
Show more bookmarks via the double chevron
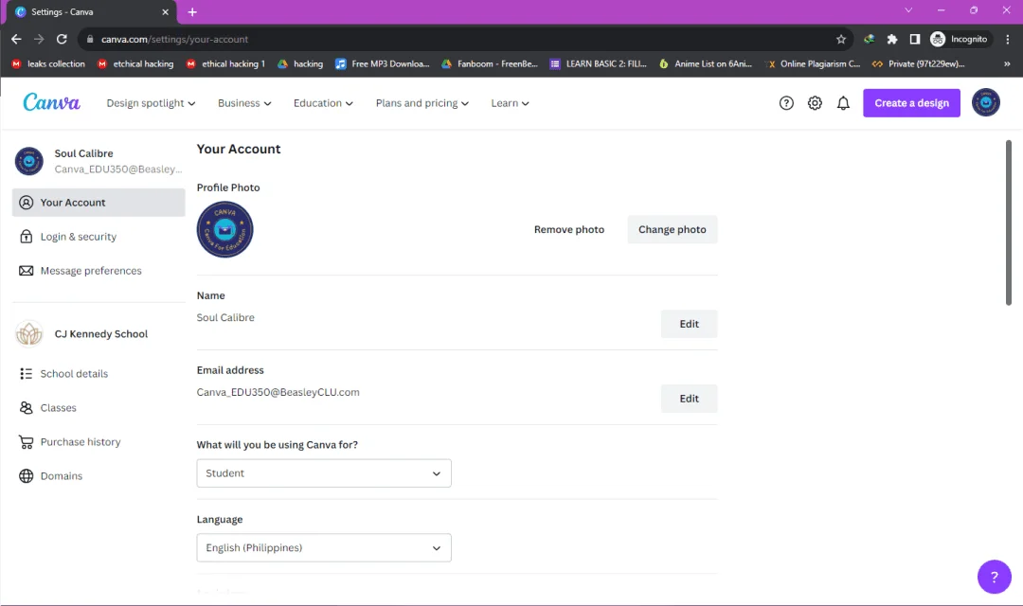1007,64
